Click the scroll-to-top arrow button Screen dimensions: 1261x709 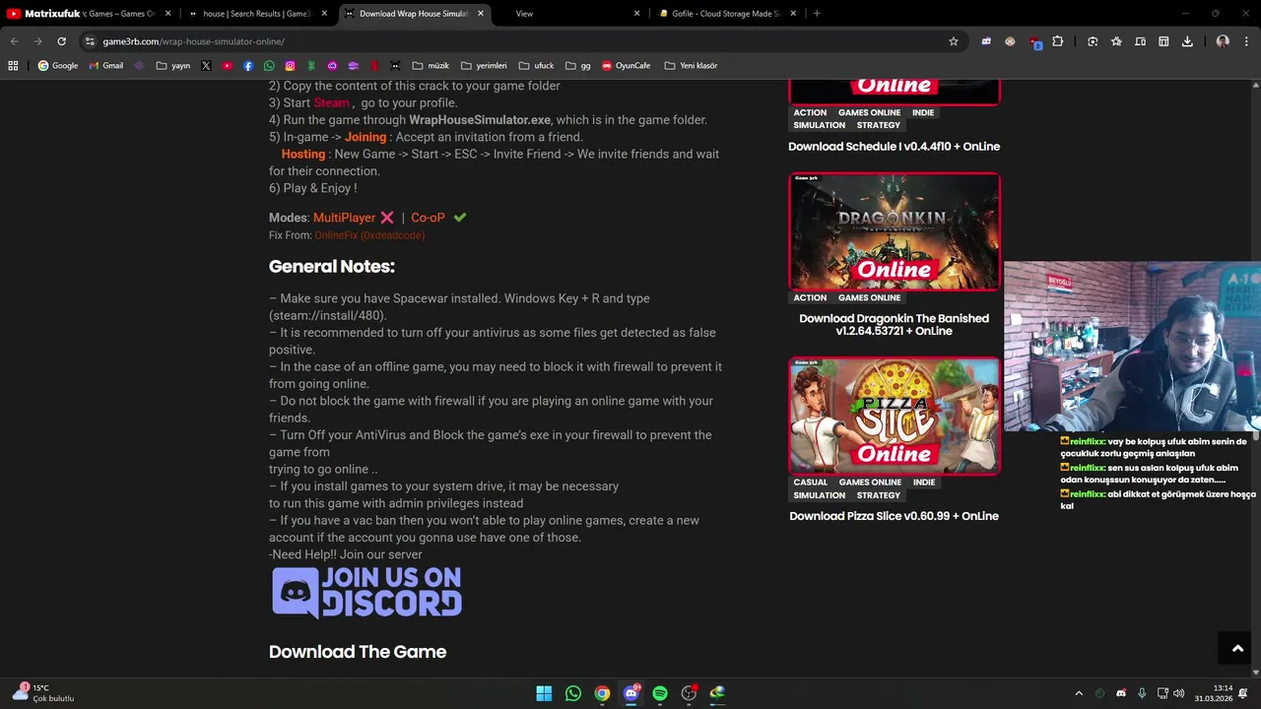1238,648
